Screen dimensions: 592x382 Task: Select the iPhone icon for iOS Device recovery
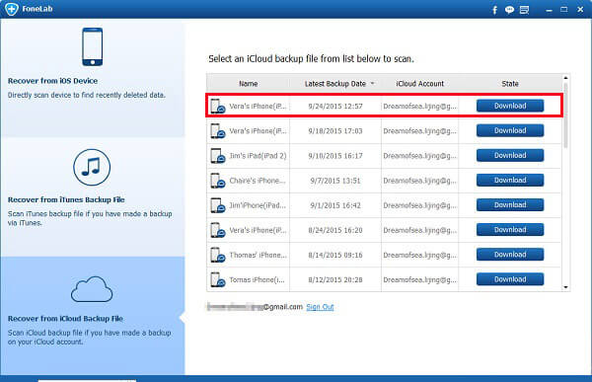[93, 46]
